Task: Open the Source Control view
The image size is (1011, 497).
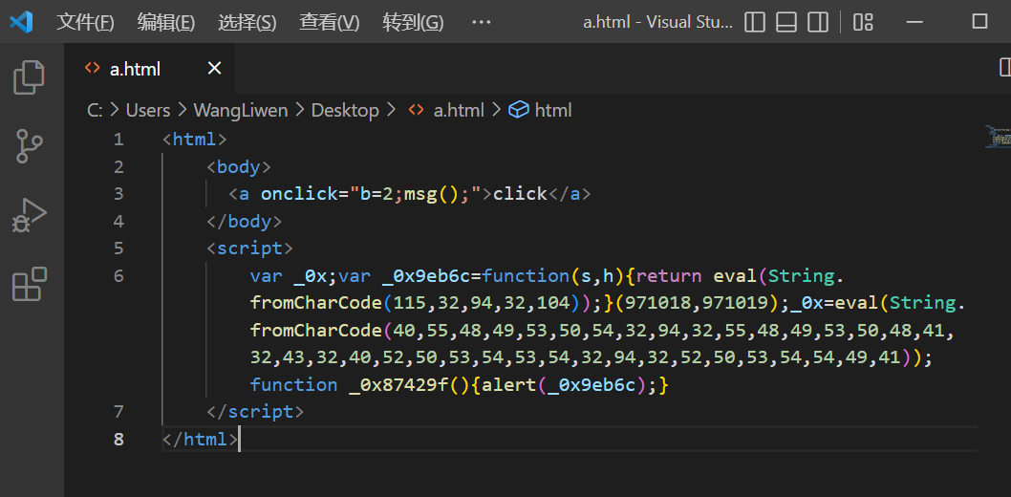Action: tap(29, 146)
